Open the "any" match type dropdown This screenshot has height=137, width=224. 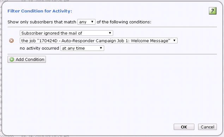coord(86,22)
